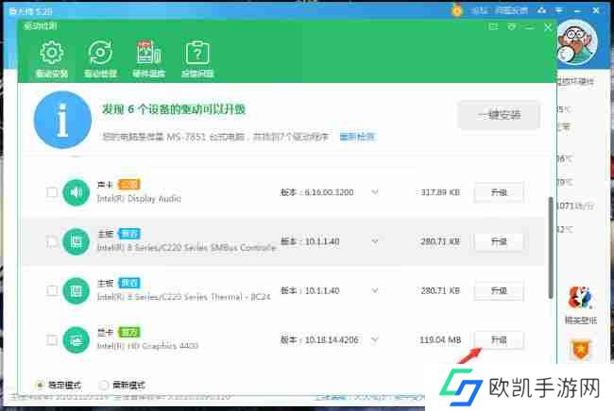Open the question-mark clipboard tab

pyautogui.click(x=197, y=58)
